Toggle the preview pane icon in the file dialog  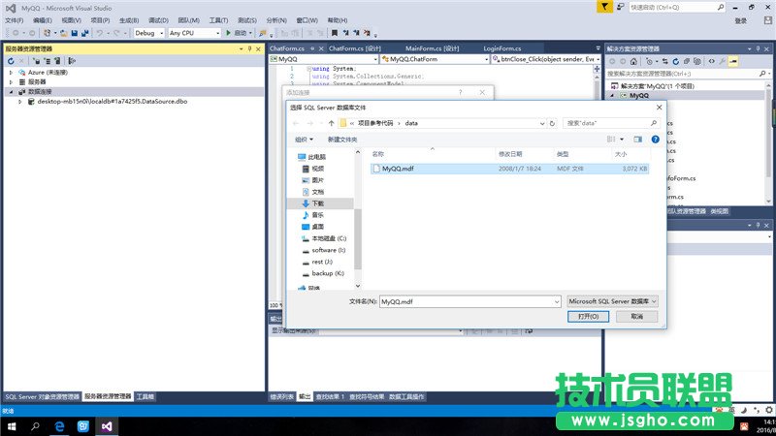638,140
